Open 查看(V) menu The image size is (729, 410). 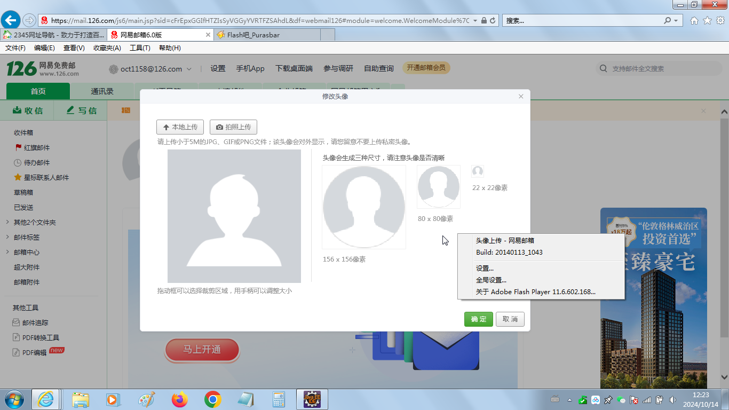point(74,48)
